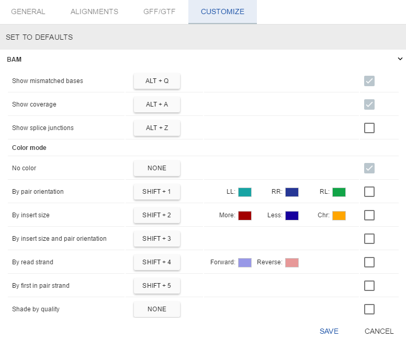Screen dimensions: 406x339
Task: Enable Show splice junctions checkbox
Action: (x=369, y=128)
